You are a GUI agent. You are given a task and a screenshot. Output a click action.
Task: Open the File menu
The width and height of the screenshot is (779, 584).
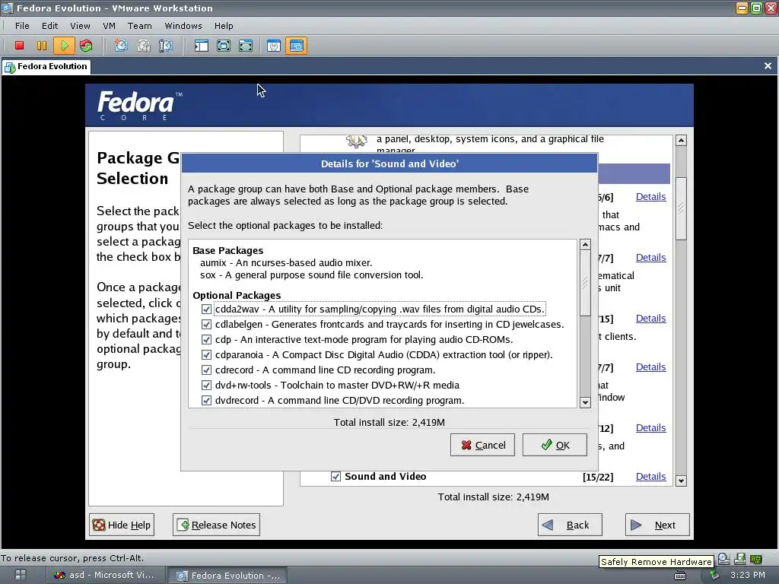[x=22, y=26]
